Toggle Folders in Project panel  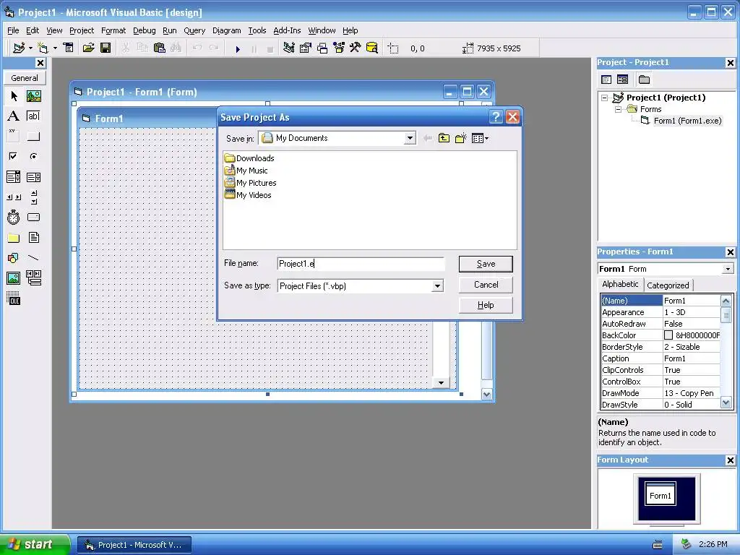click(x=644, y=79)
